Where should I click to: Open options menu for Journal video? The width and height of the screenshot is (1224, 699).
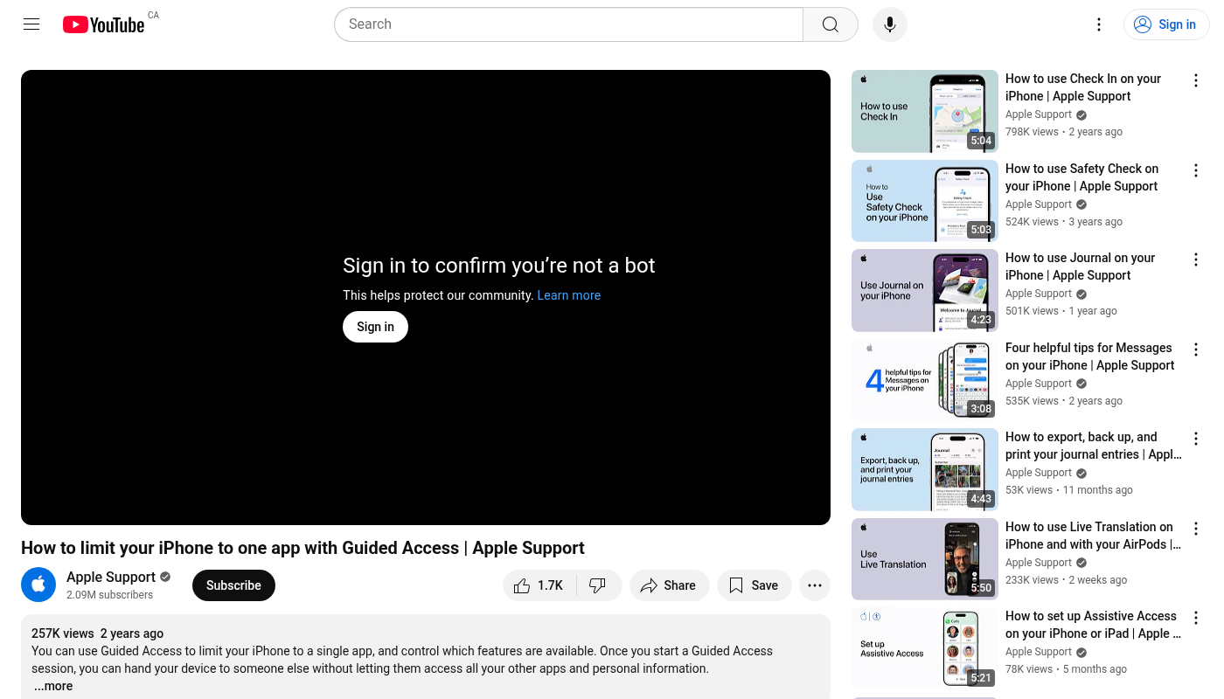[1195, 260]
